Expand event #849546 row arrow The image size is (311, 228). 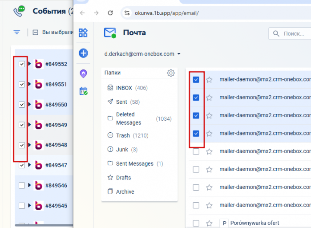pyautogui.click(x=29, y=185)
